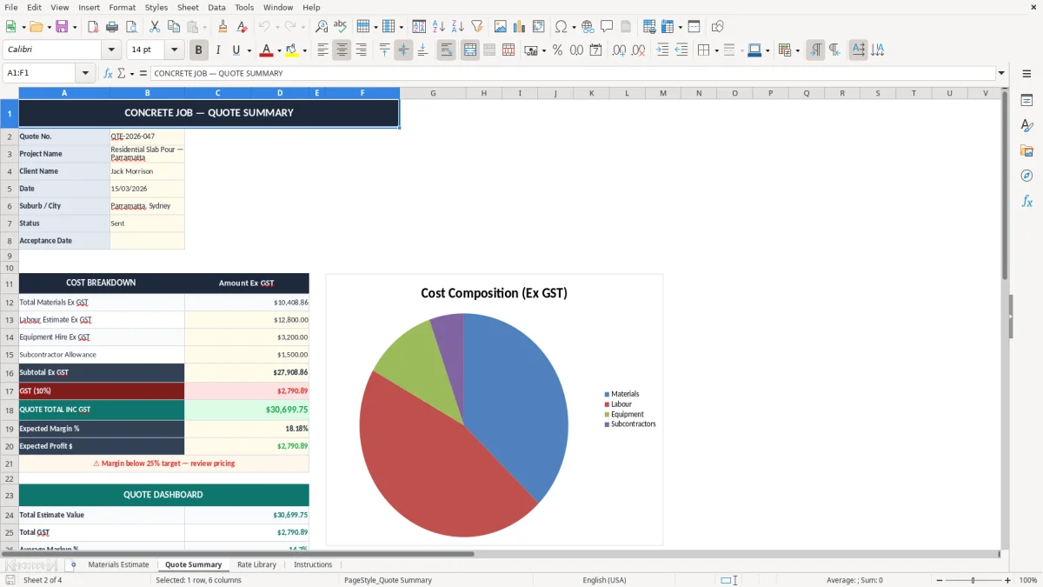1043x587 pixels.
Task: Align the cell text left
Action: (x=322, y=50)
